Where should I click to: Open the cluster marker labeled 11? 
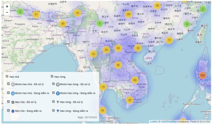(169, 40)
